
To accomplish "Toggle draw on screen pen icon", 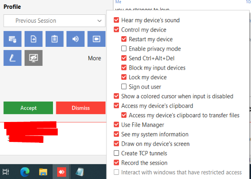I will [13, 58].
